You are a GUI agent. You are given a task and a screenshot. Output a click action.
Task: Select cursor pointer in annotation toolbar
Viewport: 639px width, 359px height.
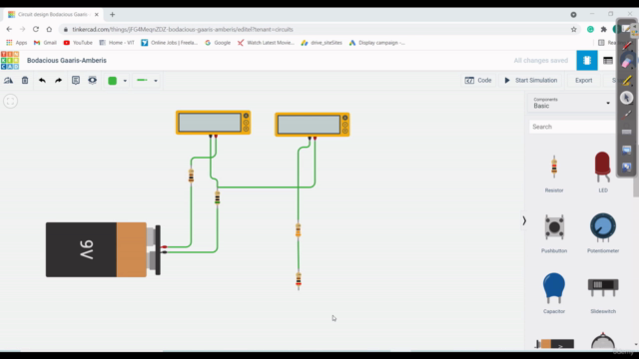[x=627, y=98]
